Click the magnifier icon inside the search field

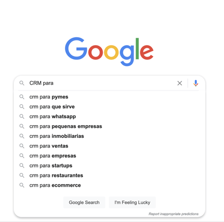(22, 83)
